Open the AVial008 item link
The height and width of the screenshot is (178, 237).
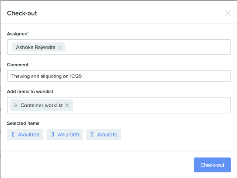tap(29, 135)
